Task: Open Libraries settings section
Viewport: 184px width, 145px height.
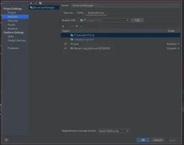Action: click(13, 21)
